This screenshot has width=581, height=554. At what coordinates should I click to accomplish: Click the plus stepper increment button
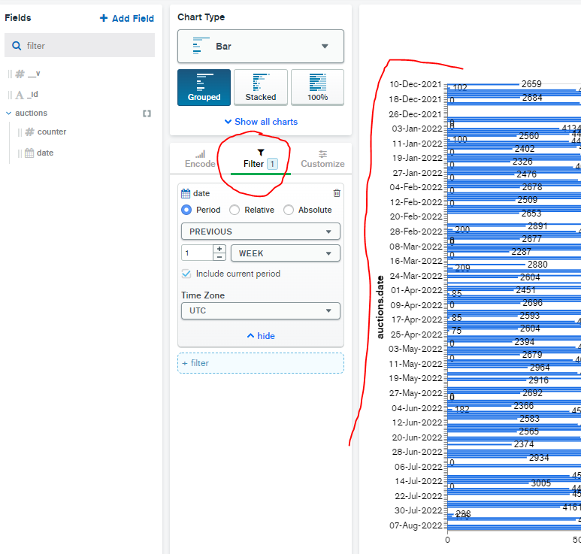(219, 249)
